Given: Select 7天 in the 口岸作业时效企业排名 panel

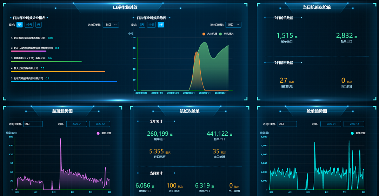Looking at the screenshot, I should point(20,25).
